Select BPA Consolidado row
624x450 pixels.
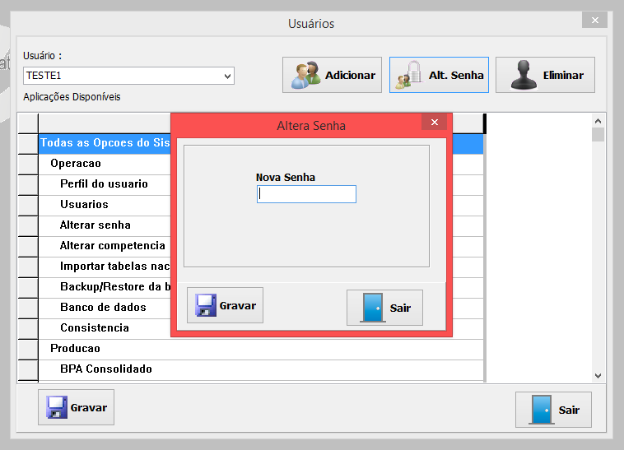click(105, 369)
